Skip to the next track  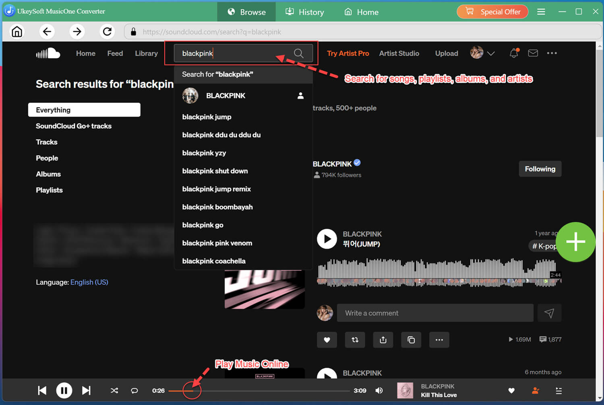point(86,391)
